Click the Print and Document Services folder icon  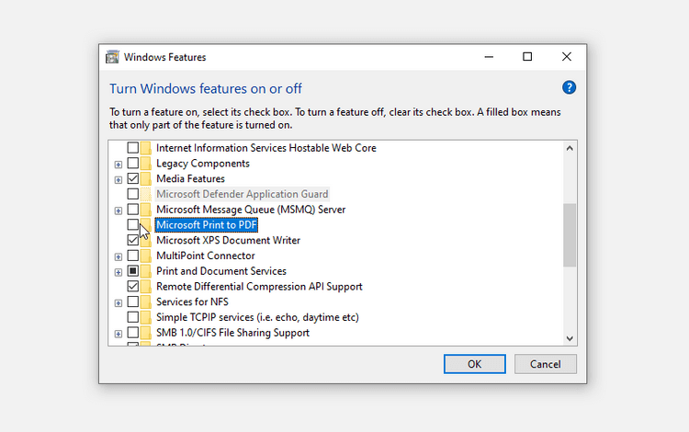coord(147,271)
